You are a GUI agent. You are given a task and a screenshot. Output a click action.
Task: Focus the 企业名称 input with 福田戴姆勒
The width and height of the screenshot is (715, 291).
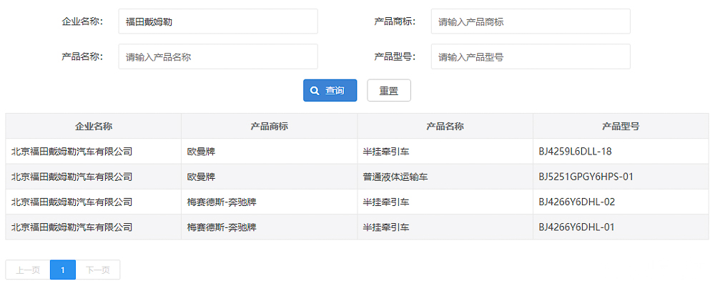(x=218, y=21)
